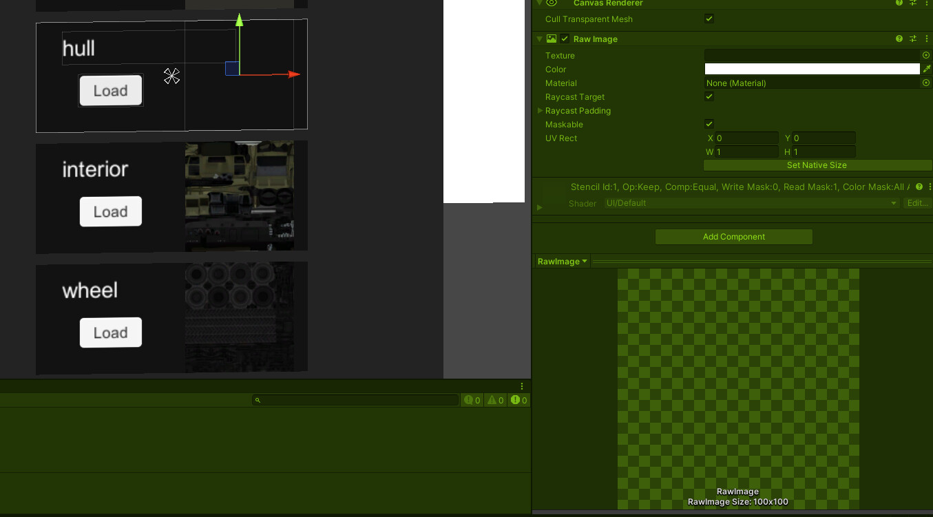Click the white Color swatch
933x517 pixels.
coord(813,69)
